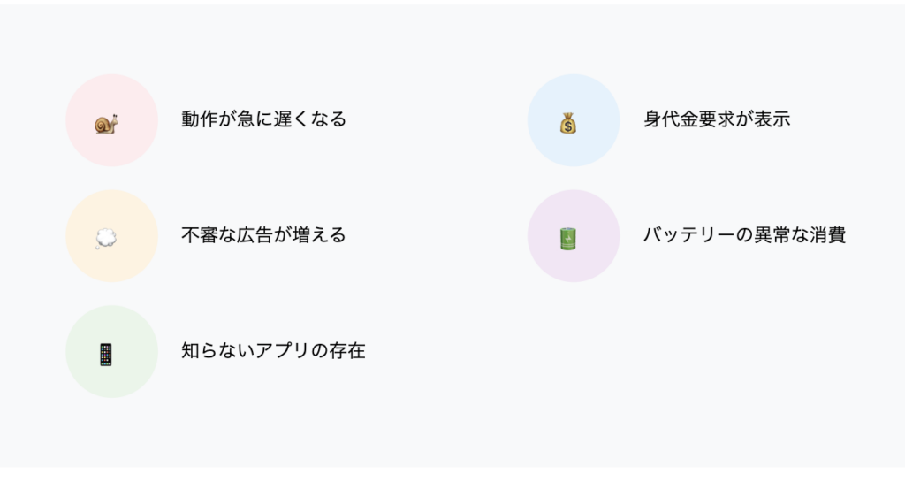The width and height of the screenshot is (905, 482).
Task: Click the money bag emoji icon
Action: [568, 123]
